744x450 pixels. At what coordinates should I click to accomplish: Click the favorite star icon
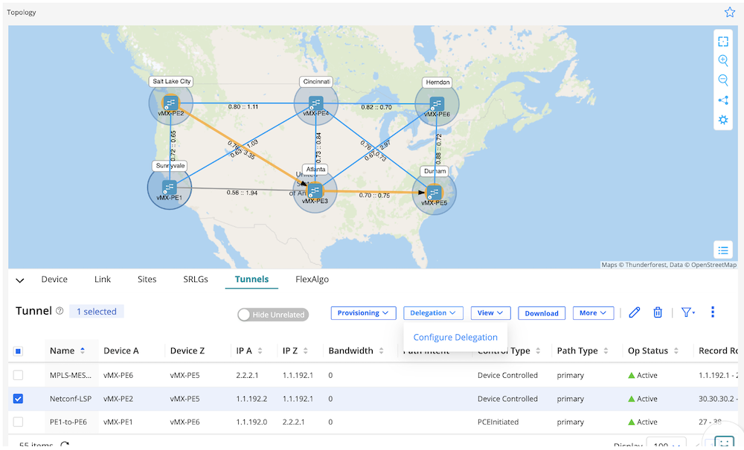(730, 12)
